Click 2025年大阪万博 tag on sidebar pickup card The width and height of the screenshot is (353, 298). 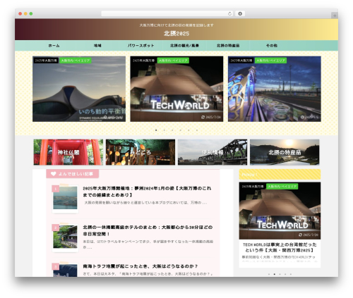[x=253, y=187]
